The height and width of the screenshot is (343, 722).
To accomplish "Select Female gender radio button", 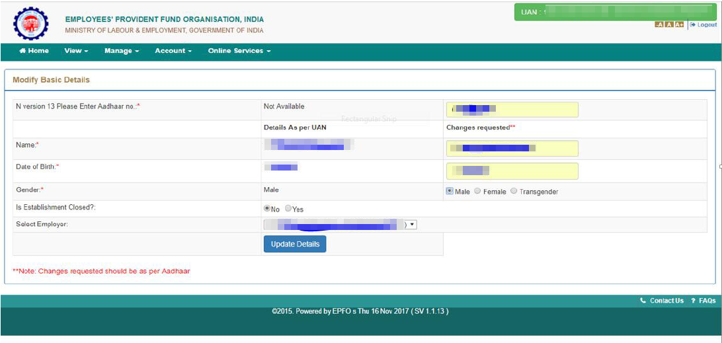I will pos(477,191).
